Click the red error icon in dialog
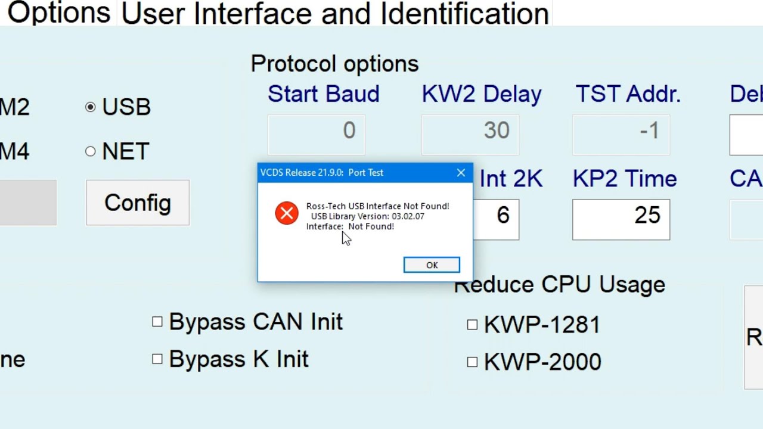Image resolution: width=763 pixels, height=429 pixels. pos(287,213)
